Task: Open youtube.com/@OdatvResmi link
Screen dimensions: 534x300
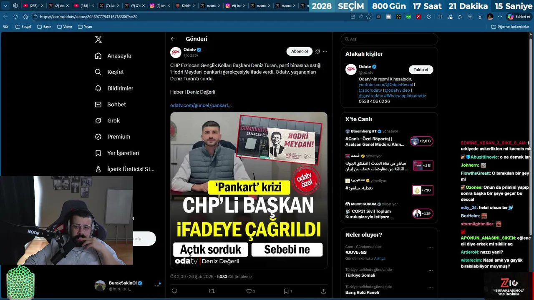Action: (x=385, y=85)
